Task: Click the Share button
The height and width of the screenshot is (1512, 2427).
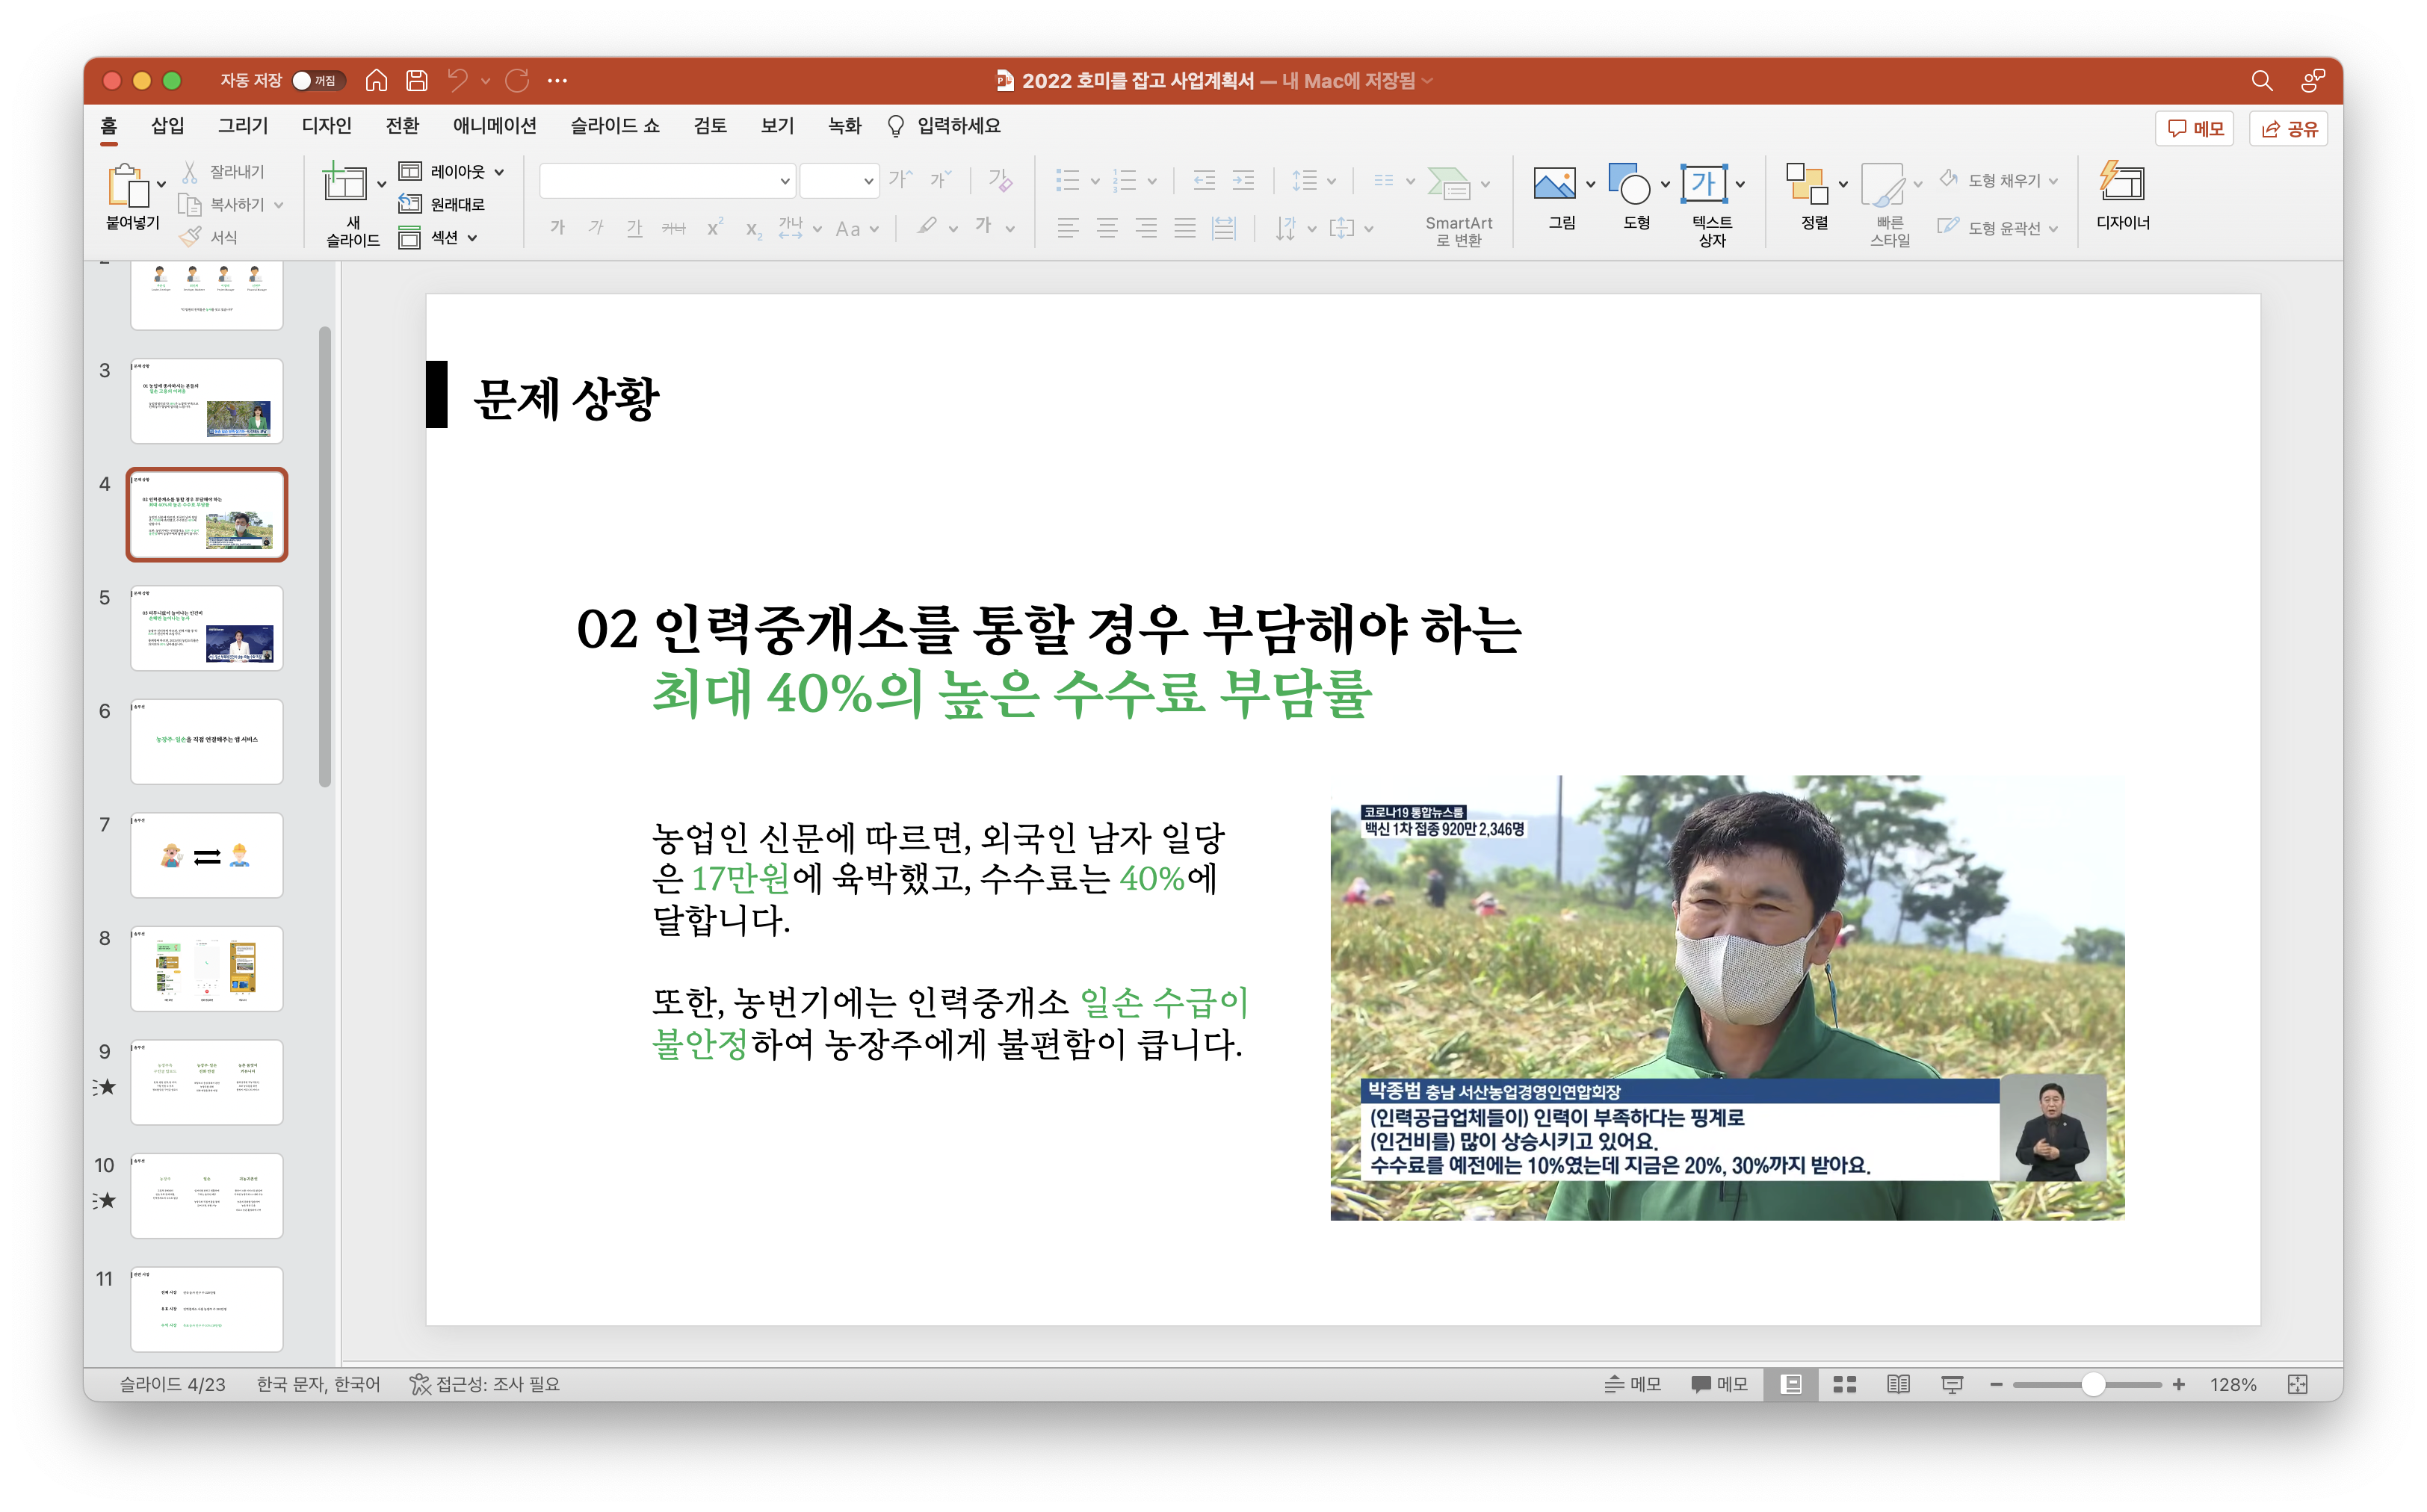Action: 2289,129
